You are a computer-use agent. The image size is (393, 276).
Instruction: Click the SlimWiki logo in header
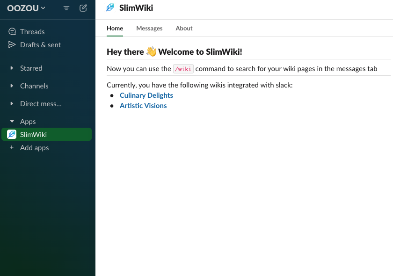[x=110, y=7]
